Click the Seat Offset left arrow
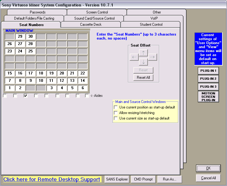The height and width of the screenshot is (186, 227). [x=134, y=57]
